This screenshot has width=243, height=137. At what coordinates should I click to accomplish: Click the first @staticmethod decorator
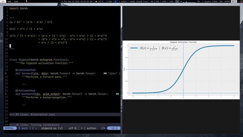(25, 70)
